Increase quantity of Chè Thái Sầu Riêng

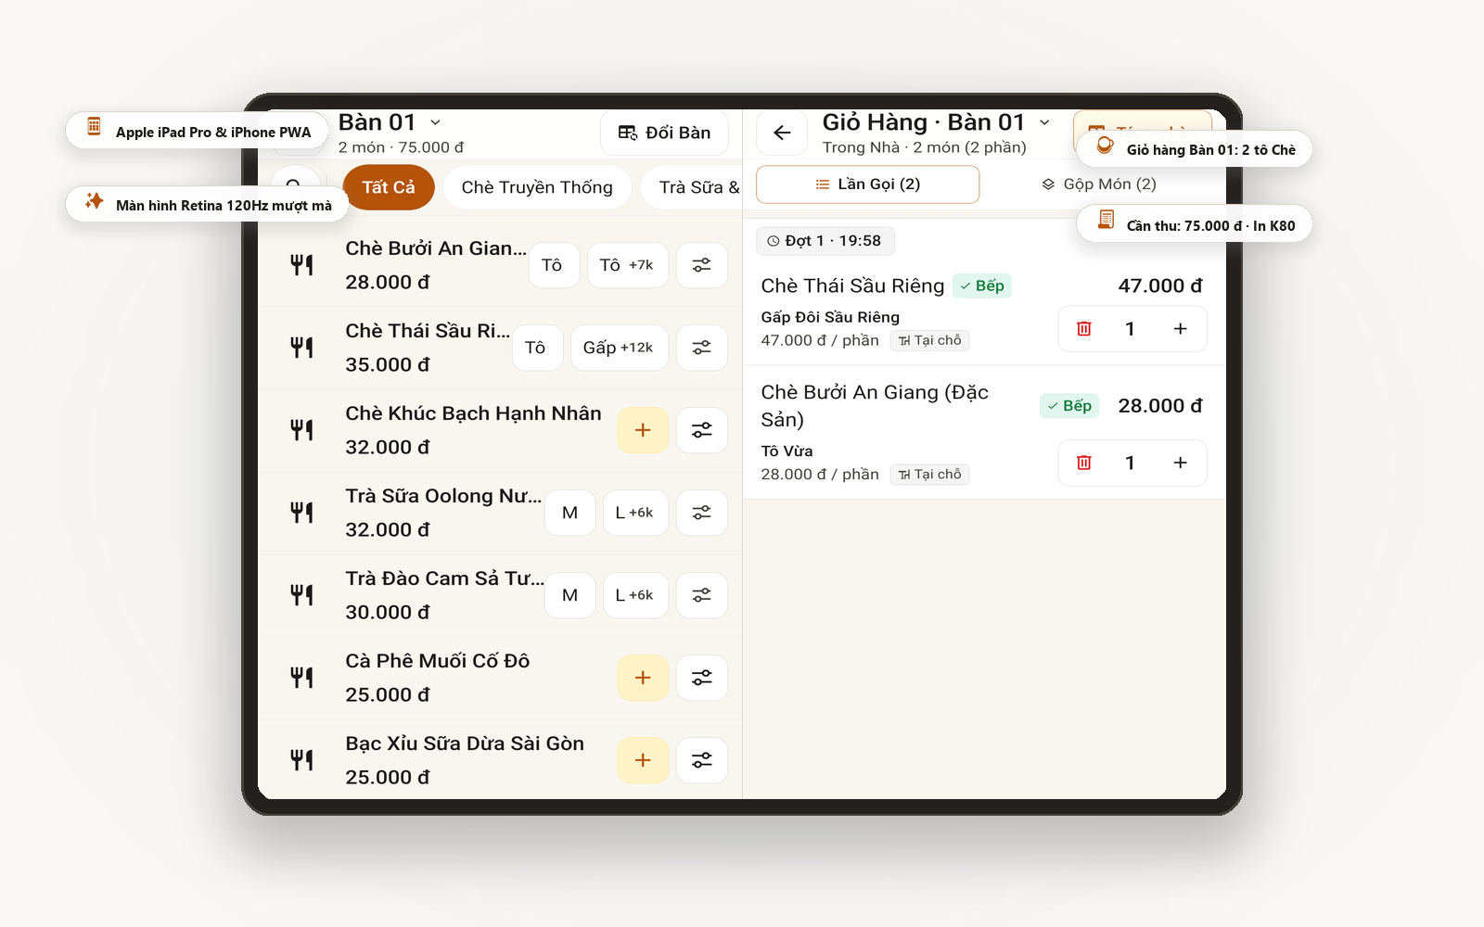(1180, 329)
